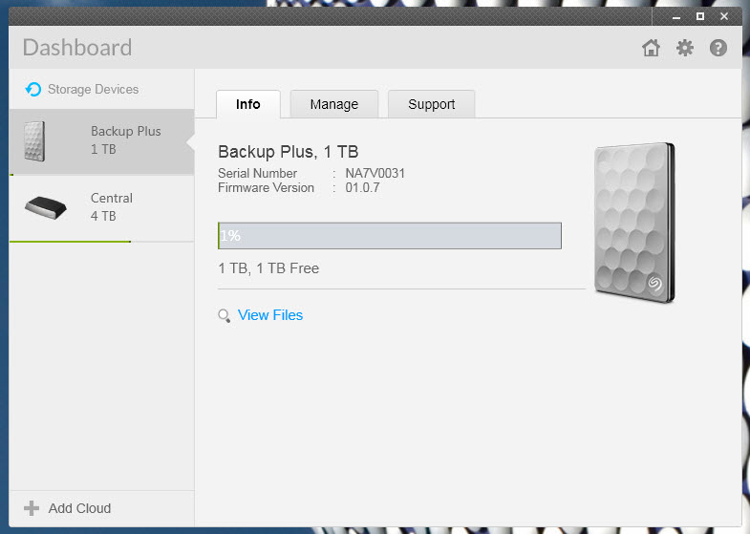The image size is (750, 534).
Task: Open the View Files link
Action: coord(270,315)
